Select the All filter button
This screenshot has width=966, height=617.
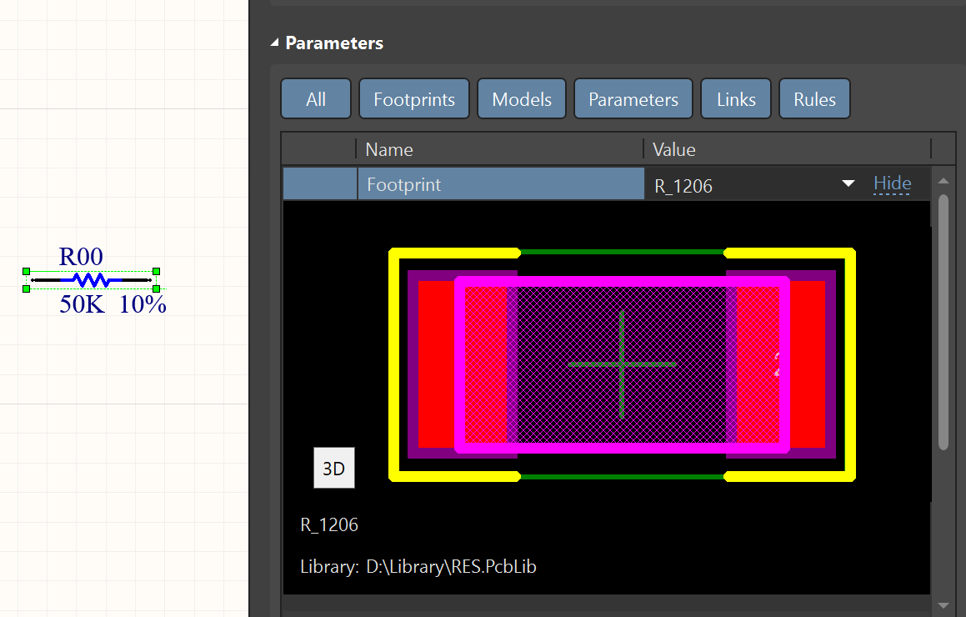pos(316,99)
